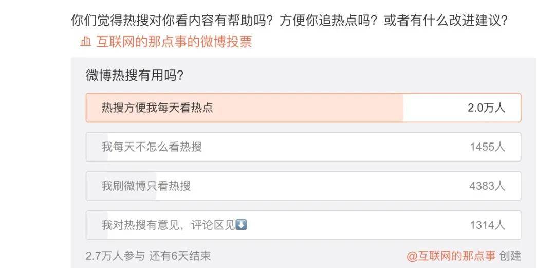The height and width of the screenshot is (268, 555).
Task: Pick the option 我对热搜有意见，评论区见
Action: [169, 225]
